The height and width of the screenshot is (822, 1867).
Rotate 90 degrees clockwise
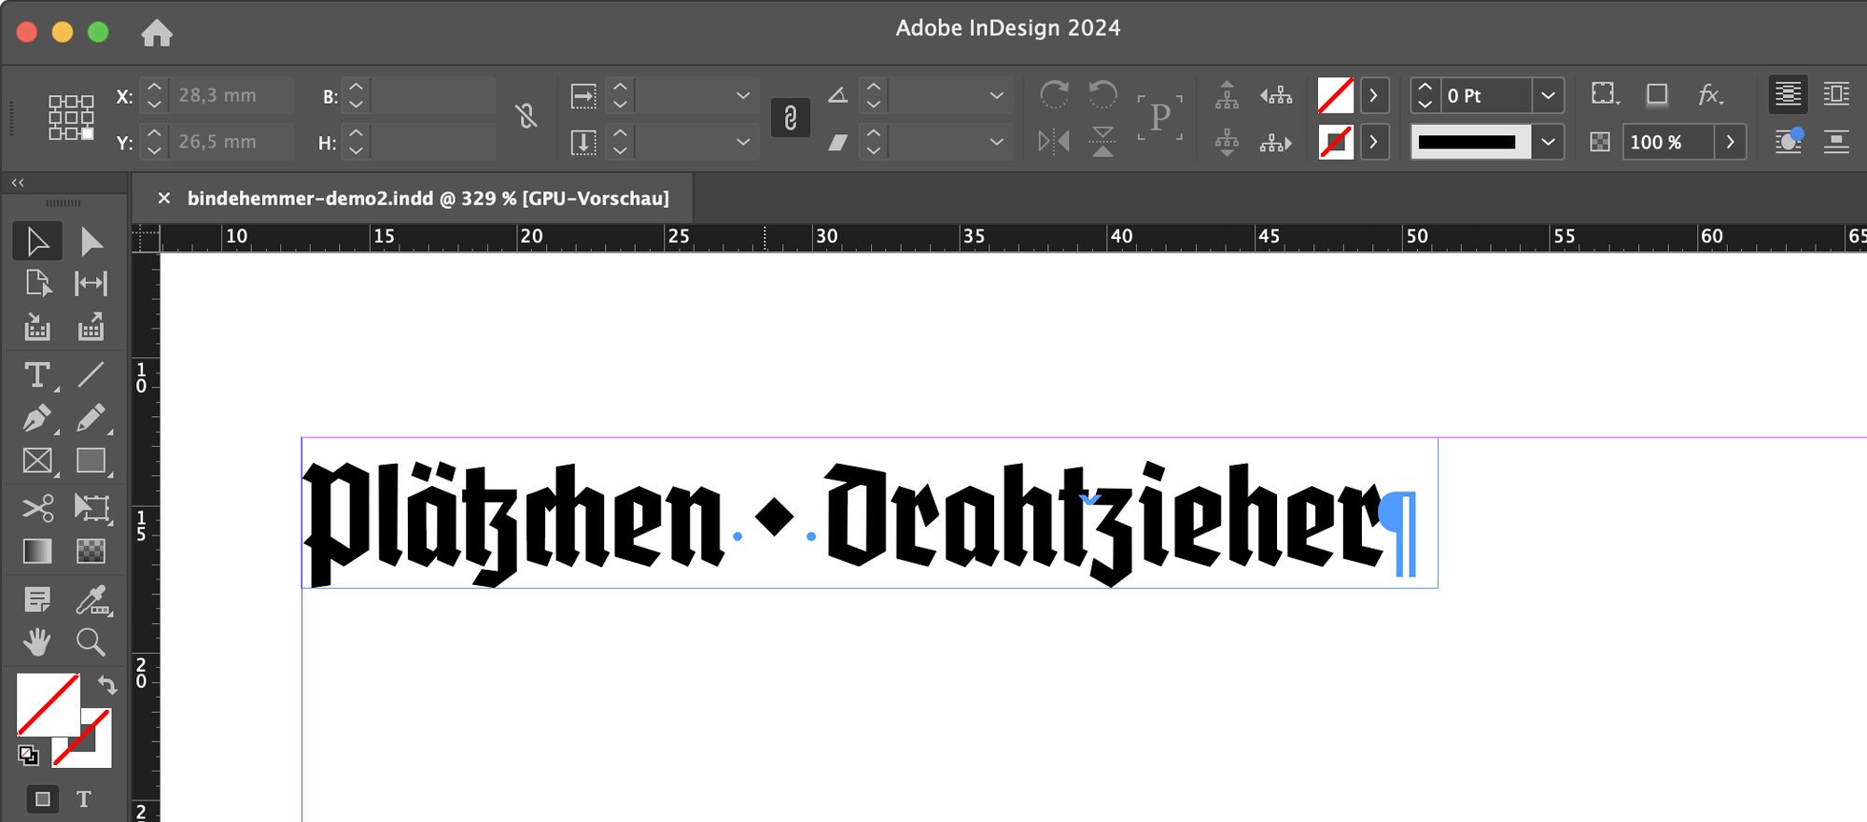click(1054, 94)
